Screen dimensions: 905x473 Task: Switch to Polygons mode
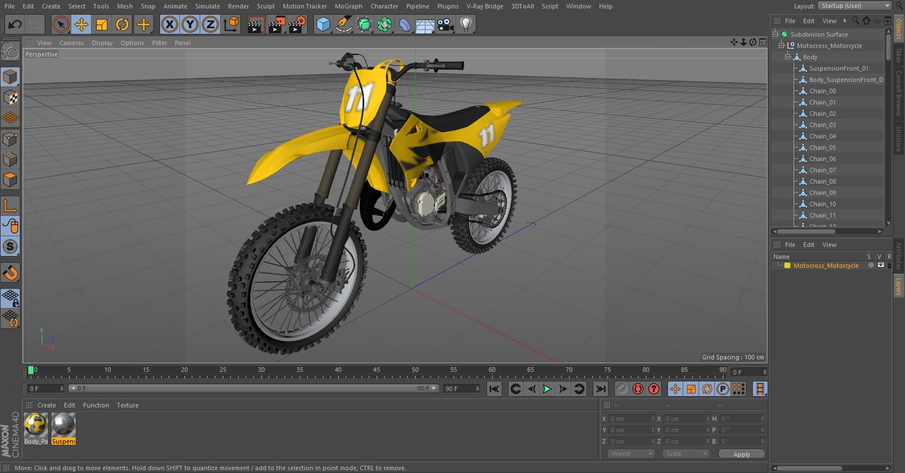(10, 180)
